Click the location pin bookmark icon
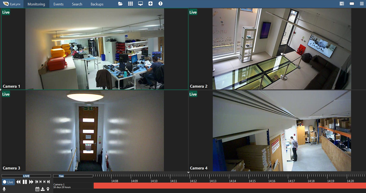This screenshot has height=193, width=366. click(48, 189)
